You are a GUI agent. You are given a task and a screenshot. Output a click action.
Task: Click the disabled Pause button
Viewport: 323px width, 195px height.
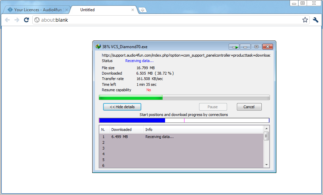click(213, 107)
